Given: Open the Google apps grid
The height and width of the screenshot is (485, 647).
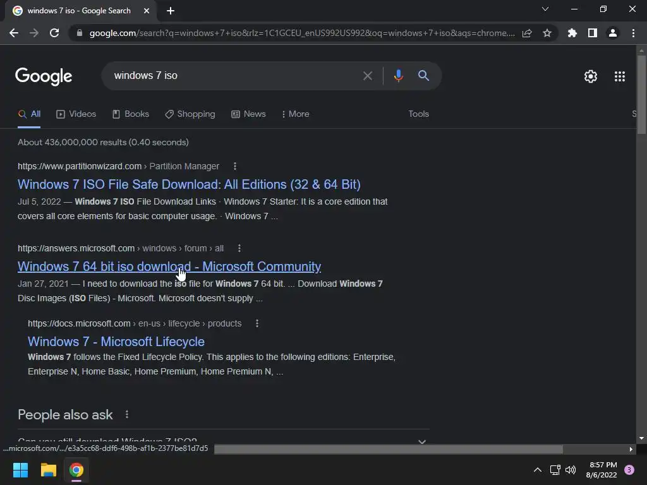Looking at the screenshot, I should pyautogui.click(x=619, y=76).
